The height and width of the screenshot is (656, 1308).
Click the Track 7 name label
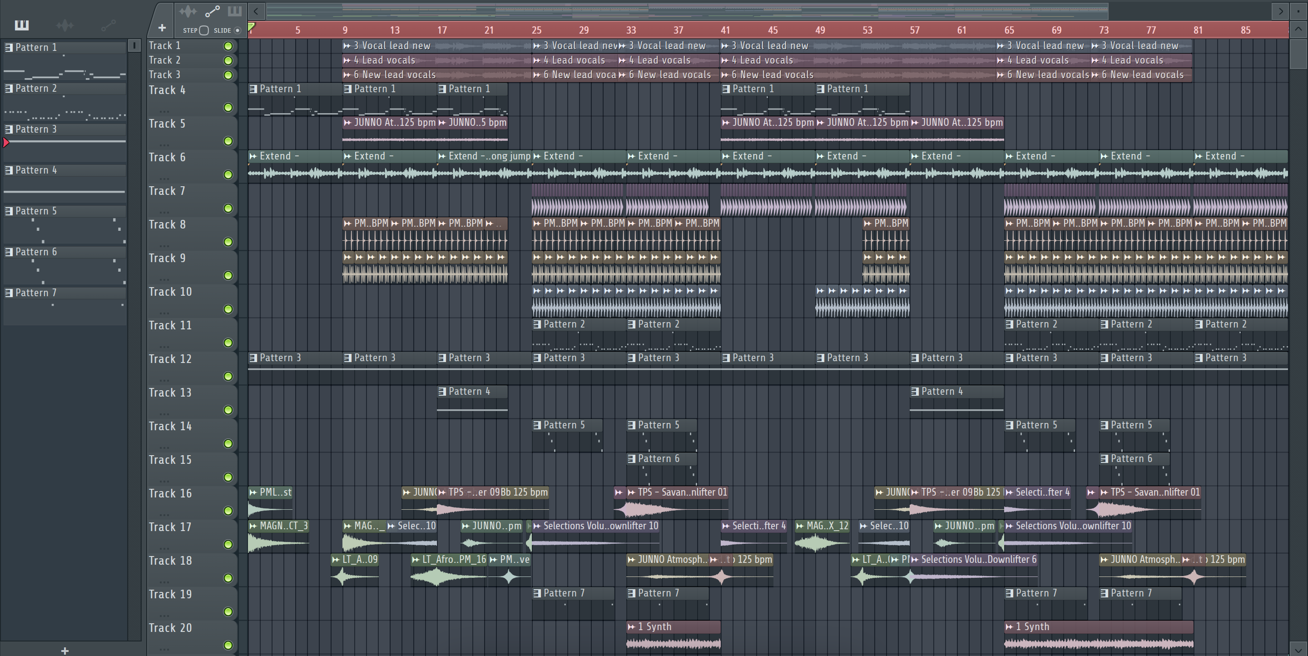[167, 191]
